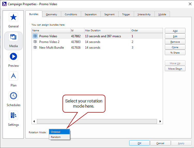This screenshot has height=148, width=194.
Task: Click the Clone button
Action: (x=175, y=47)
